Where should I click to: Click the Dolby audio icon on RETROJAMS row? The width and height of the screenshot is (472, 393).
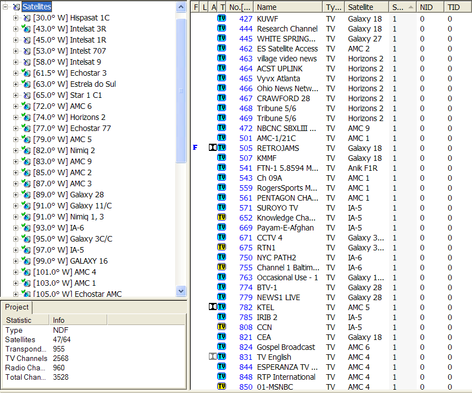(213, 148)
